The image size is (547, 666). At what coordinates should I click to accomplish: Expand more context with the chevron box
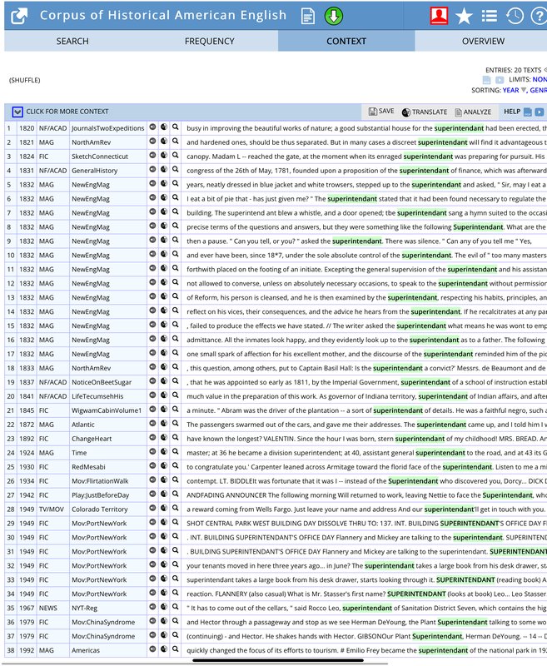tap(17, 112)
